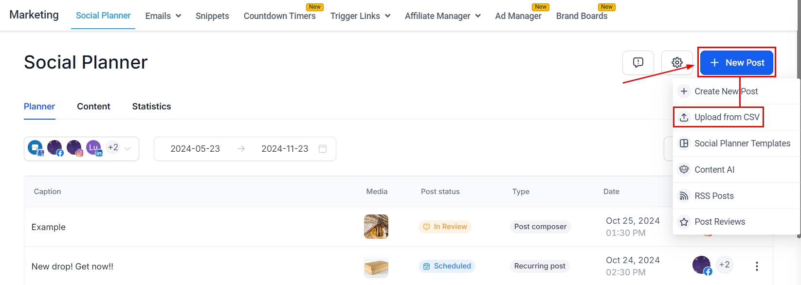Click the New Post button
The width and height of the screenshot is (801, 285).
click(x=736, y=63)
